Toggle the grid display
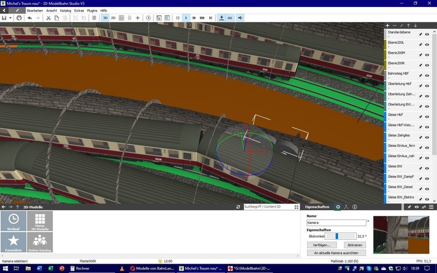Viewport: 437px width, 273px height. pyautogui.click(x=121, y=18)
